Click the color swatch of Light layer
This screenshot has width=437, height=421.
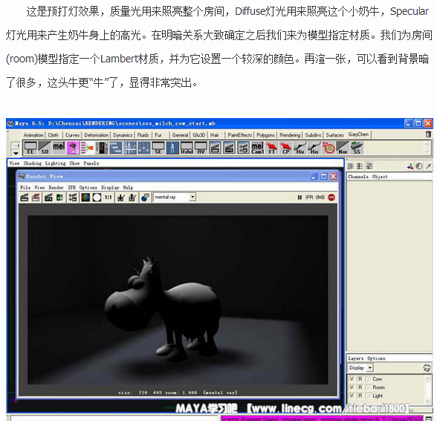[x=368, y=396]
